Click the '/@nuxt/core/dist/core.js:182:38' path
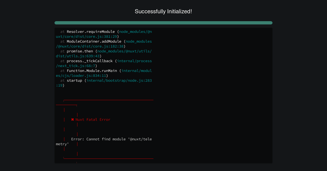This screenshot has width=327, height=171. pyautogui.click(x=90, y=46)
